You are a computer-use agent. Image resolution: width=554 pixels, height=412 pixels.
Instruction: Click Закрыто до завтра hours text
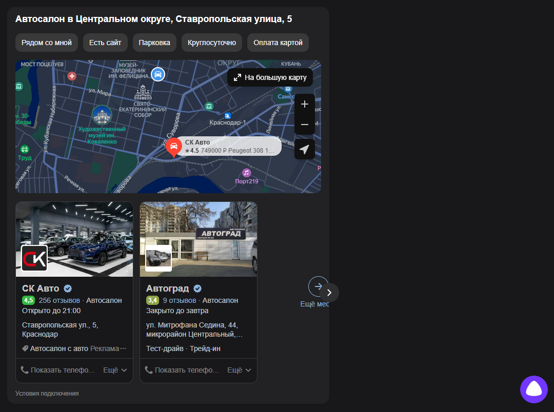click(177, 311)
